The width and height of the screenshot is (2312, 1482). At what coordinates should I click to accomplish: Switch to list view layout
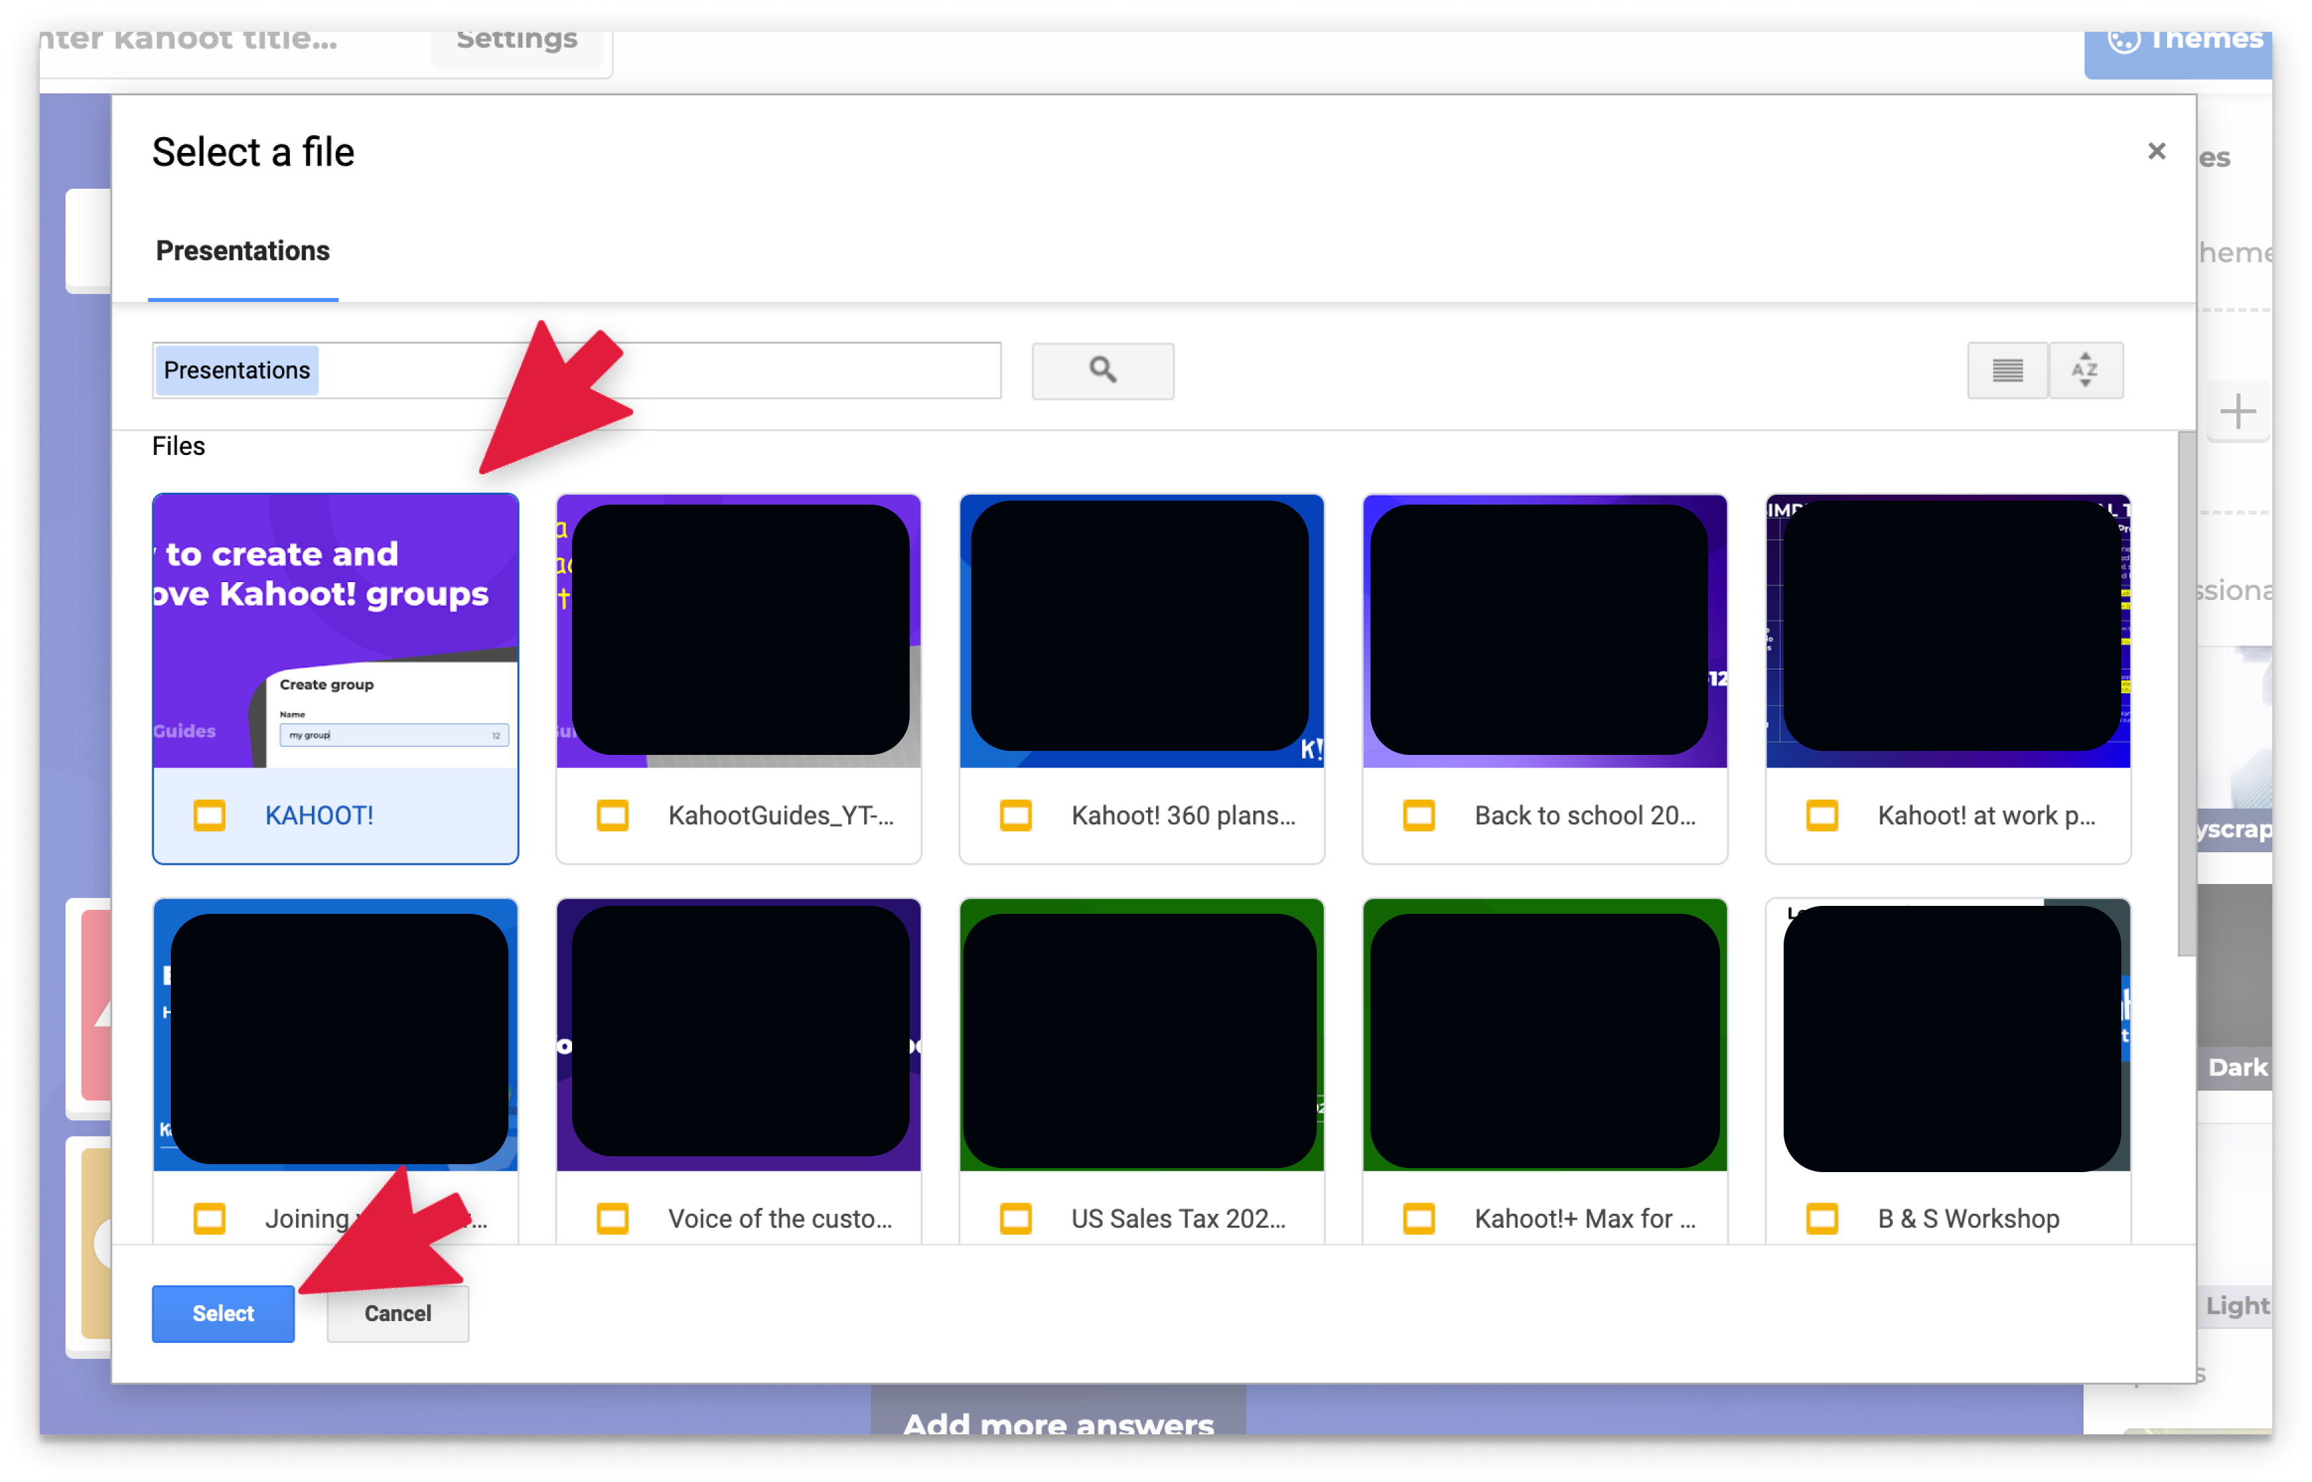(2007, 371)
